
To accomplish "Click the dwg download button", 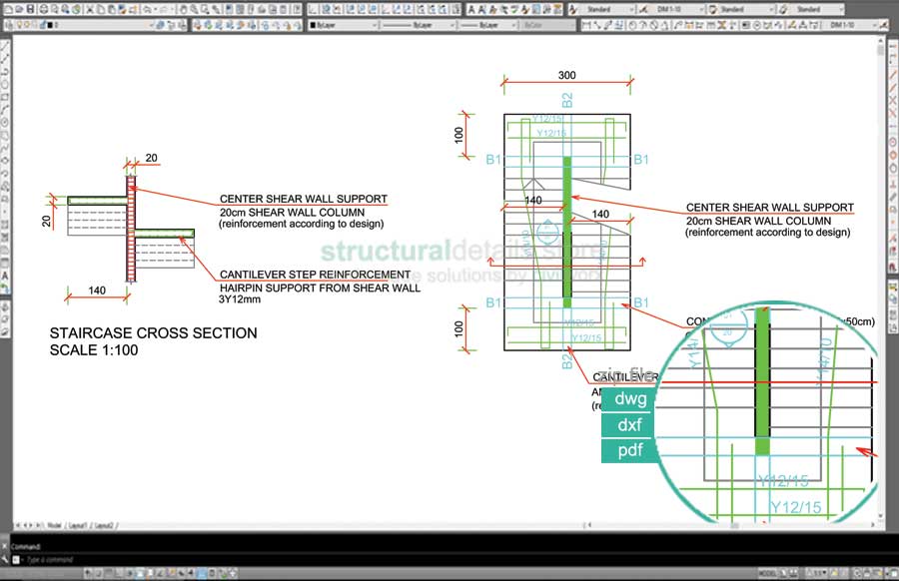I will 627,399.
